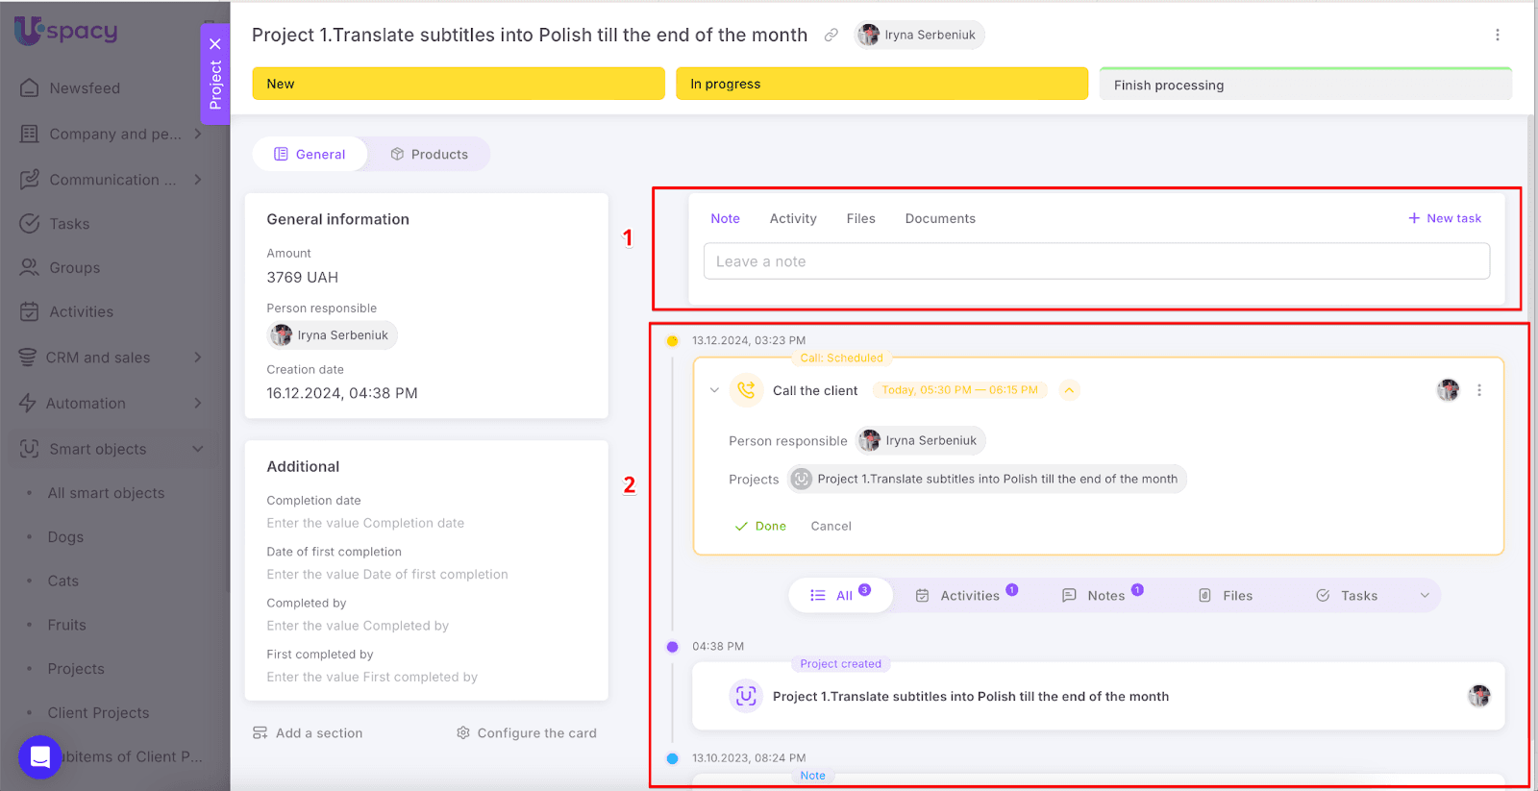Click the Newsfeed home icon in sidebar
The image size is (1538, 791).
(x=30, y=87)
